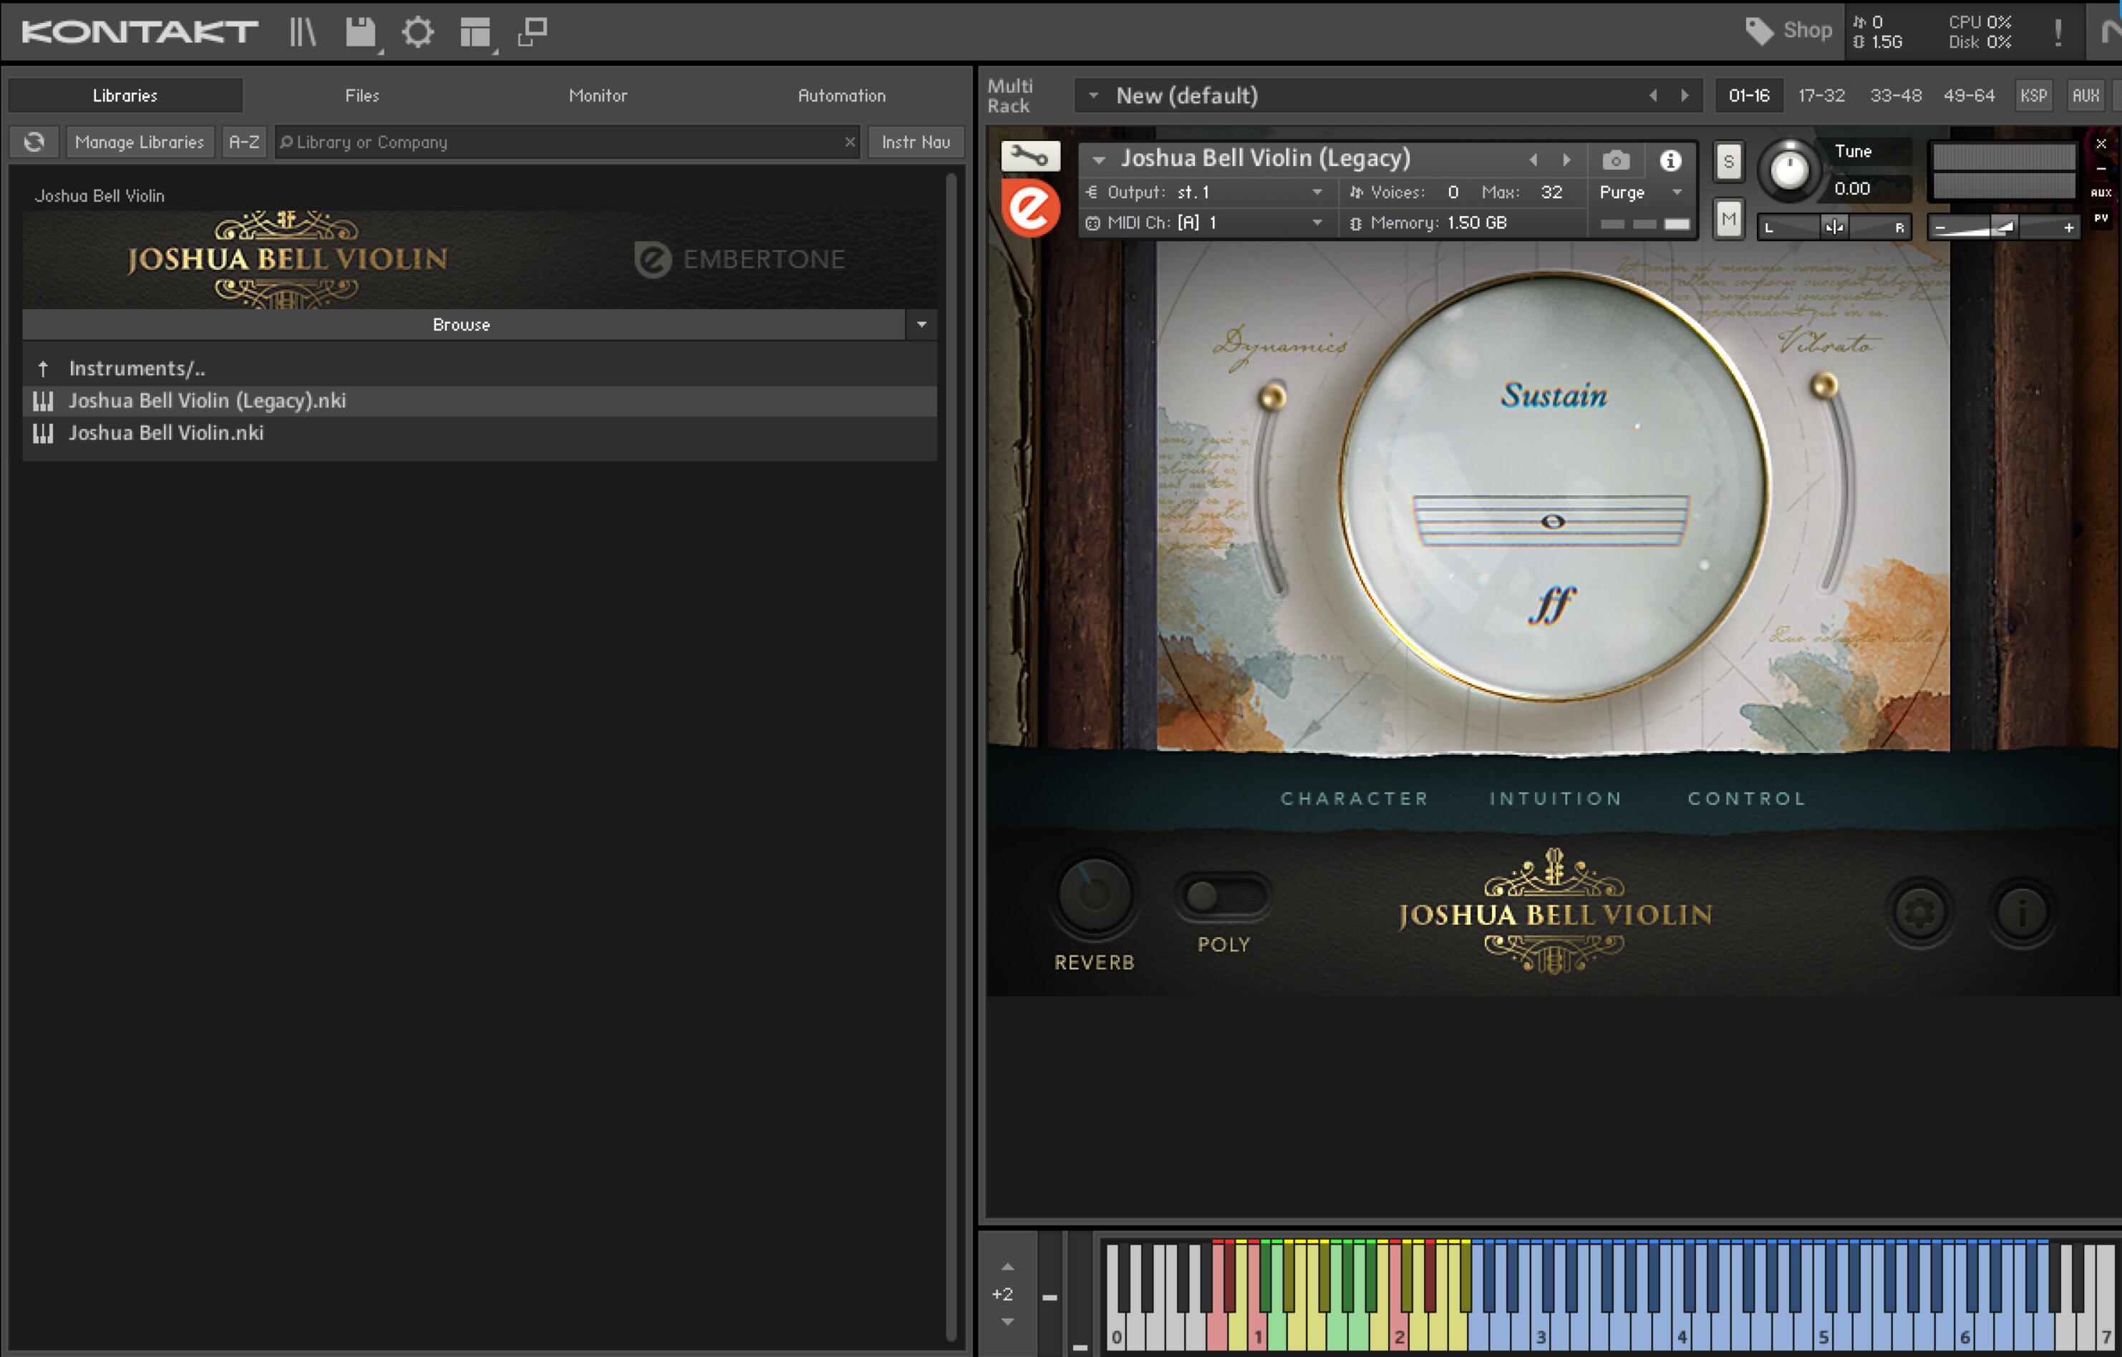Open the instrument edit wrench icon

pyautogui.click(x=1031, y=156)
